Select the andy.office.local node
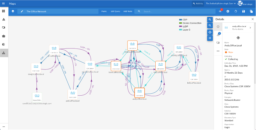This screenshot has height=131, width=256. tap(139, 93)
